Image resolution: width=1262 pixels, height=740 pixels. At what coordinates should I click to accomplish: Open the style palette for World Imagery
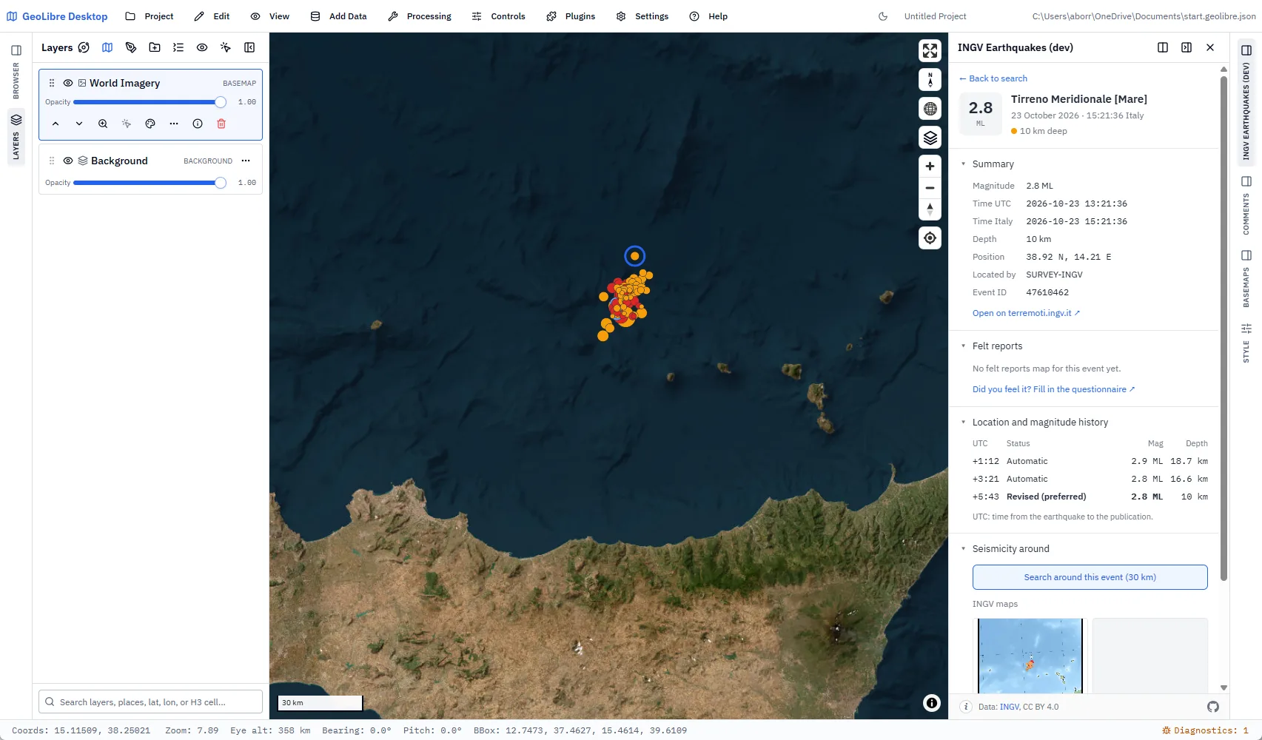150,124
